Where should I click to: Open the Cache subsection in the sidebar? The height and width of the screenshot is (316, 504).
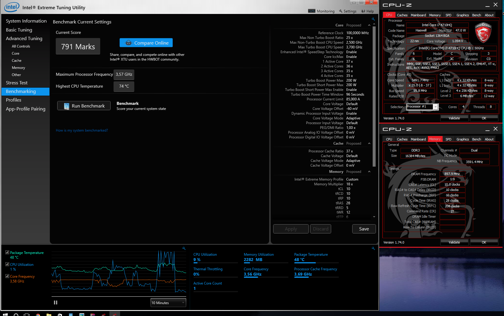pyautogui.click(x=17, y=61)
